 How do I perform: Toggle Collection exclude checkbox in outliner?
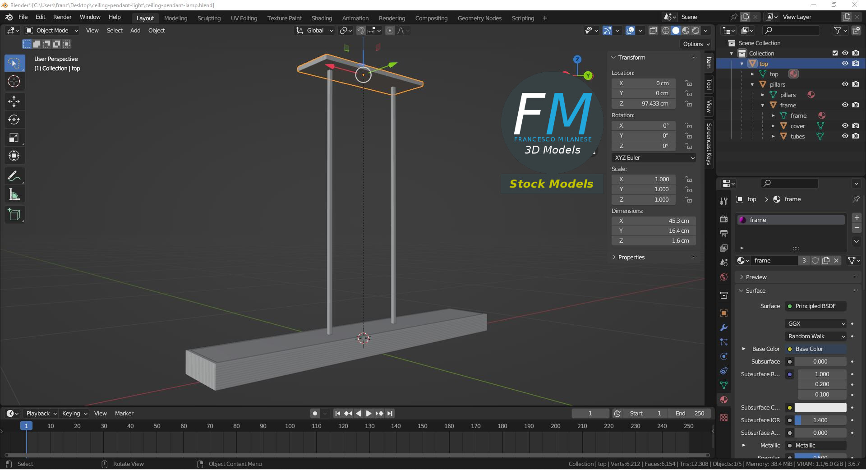tap(835, 53)
